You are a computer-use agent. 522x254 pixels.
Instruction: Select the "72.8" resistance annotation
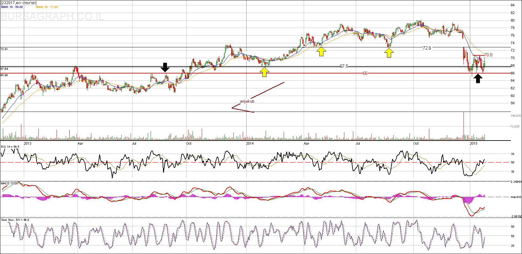coord(427,48)
